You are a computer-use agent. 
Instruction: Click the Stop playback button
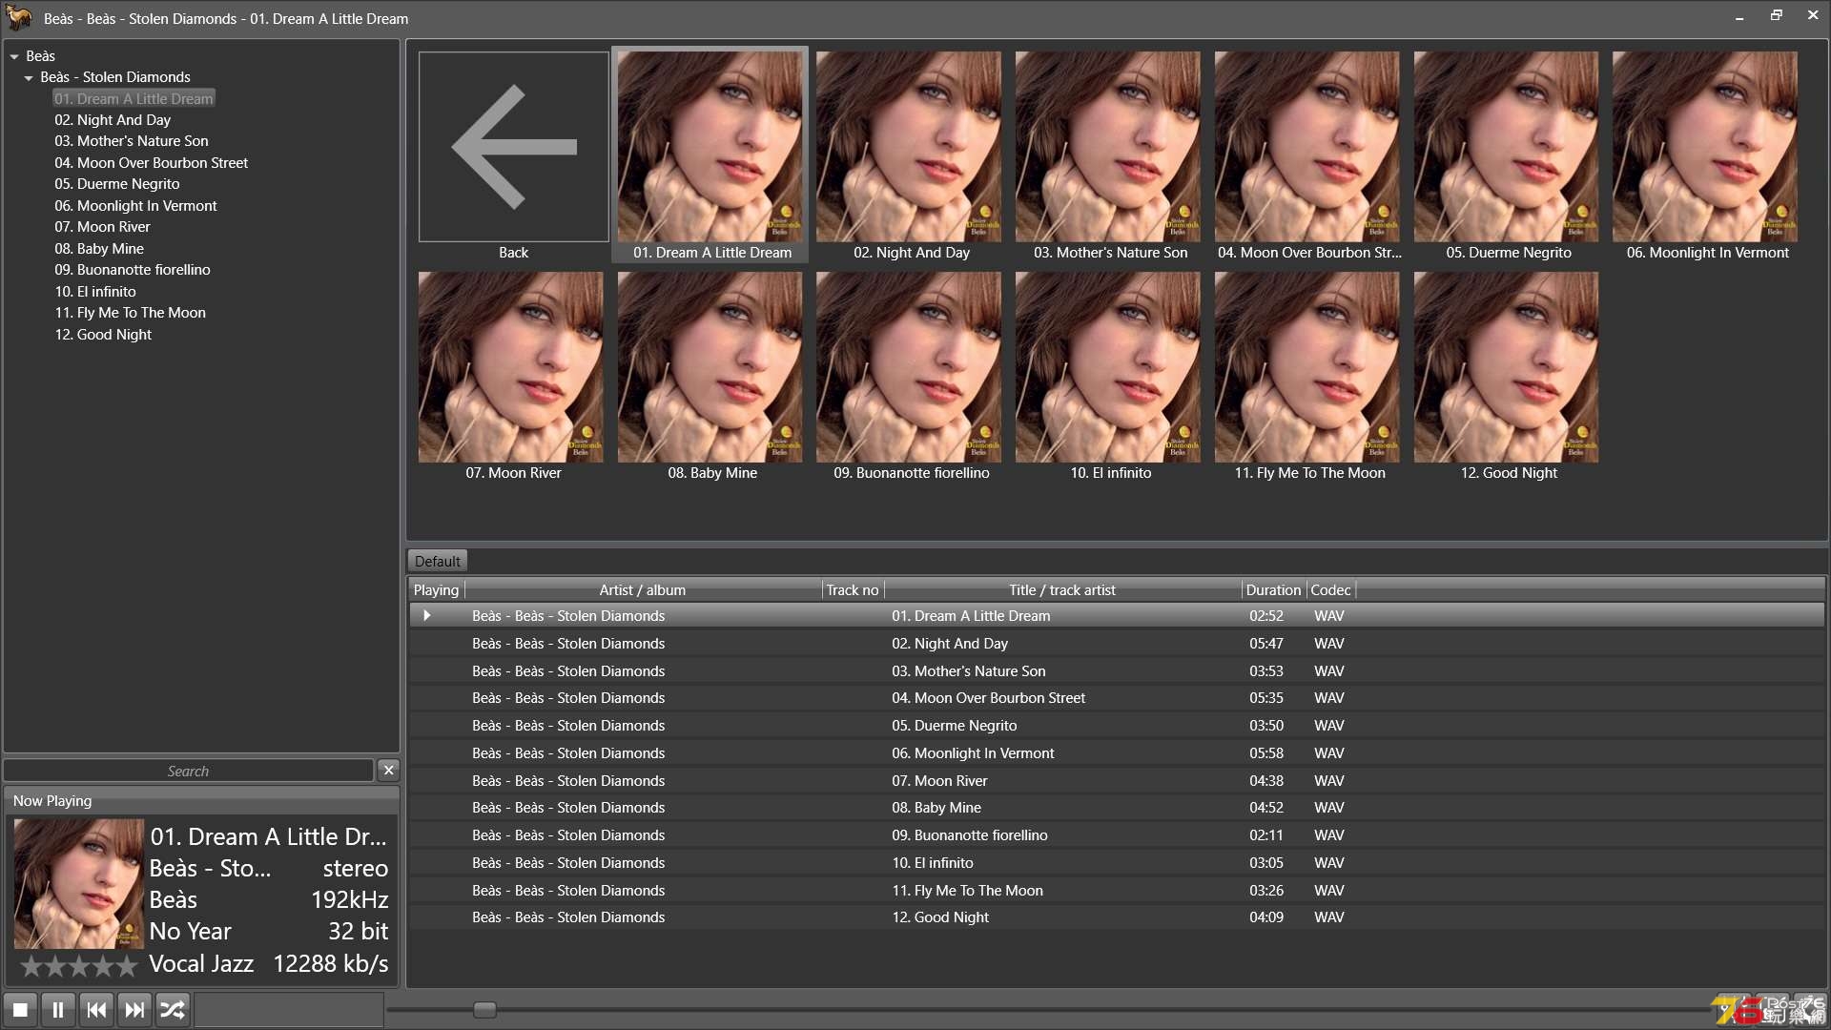[x=20, y=1009]
